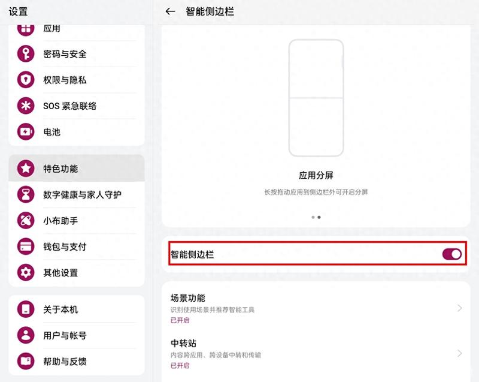Click the 小布助手 planet icon
Screen dimensions: 479x382
(26, 221)
